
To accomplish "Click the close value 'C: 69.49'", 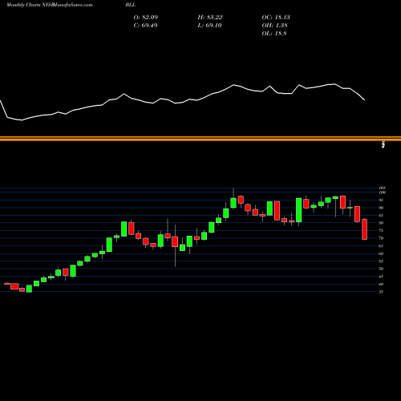I will point(145,26).
